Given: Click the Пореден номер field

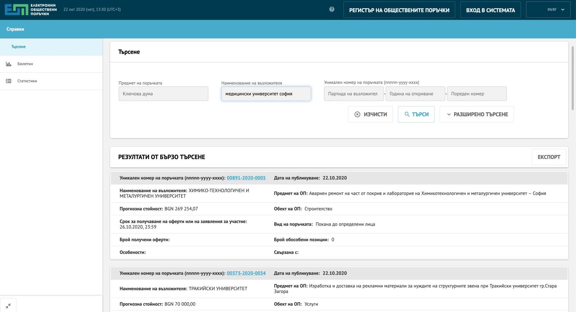Looking at the screenshot, I should [477, 94].
